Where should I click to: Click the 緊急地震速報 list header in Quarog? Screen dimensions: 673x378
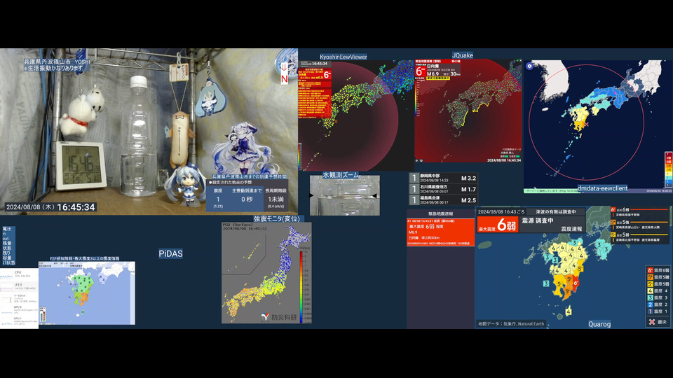(x=440, y=213)
